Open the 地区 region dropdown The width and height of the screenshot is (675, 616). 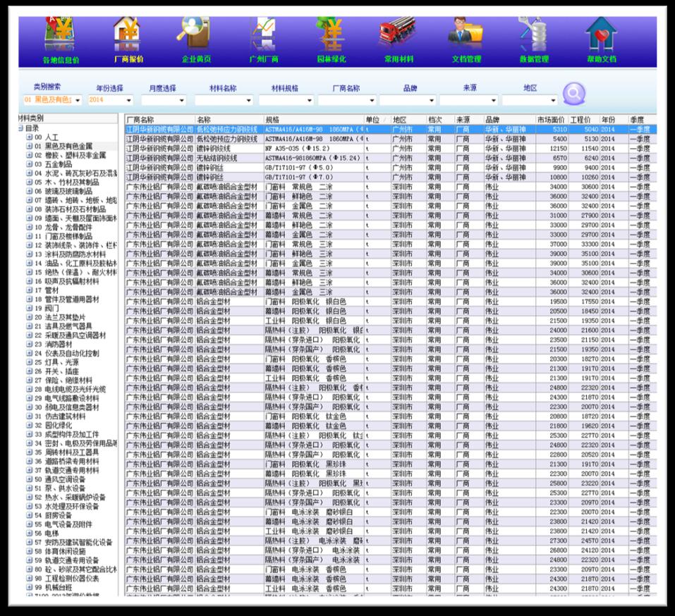552,101
